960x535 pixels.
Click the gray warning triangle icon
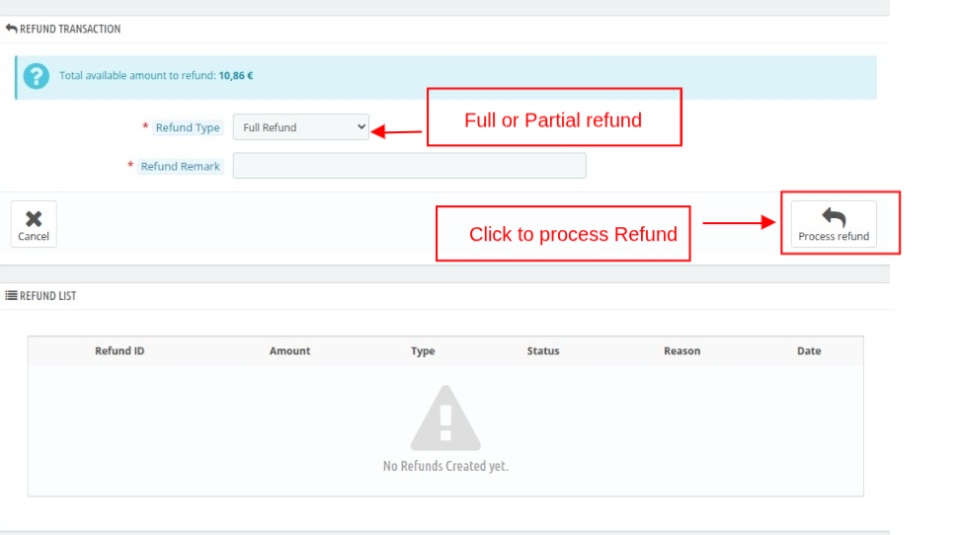coord(445,419)
